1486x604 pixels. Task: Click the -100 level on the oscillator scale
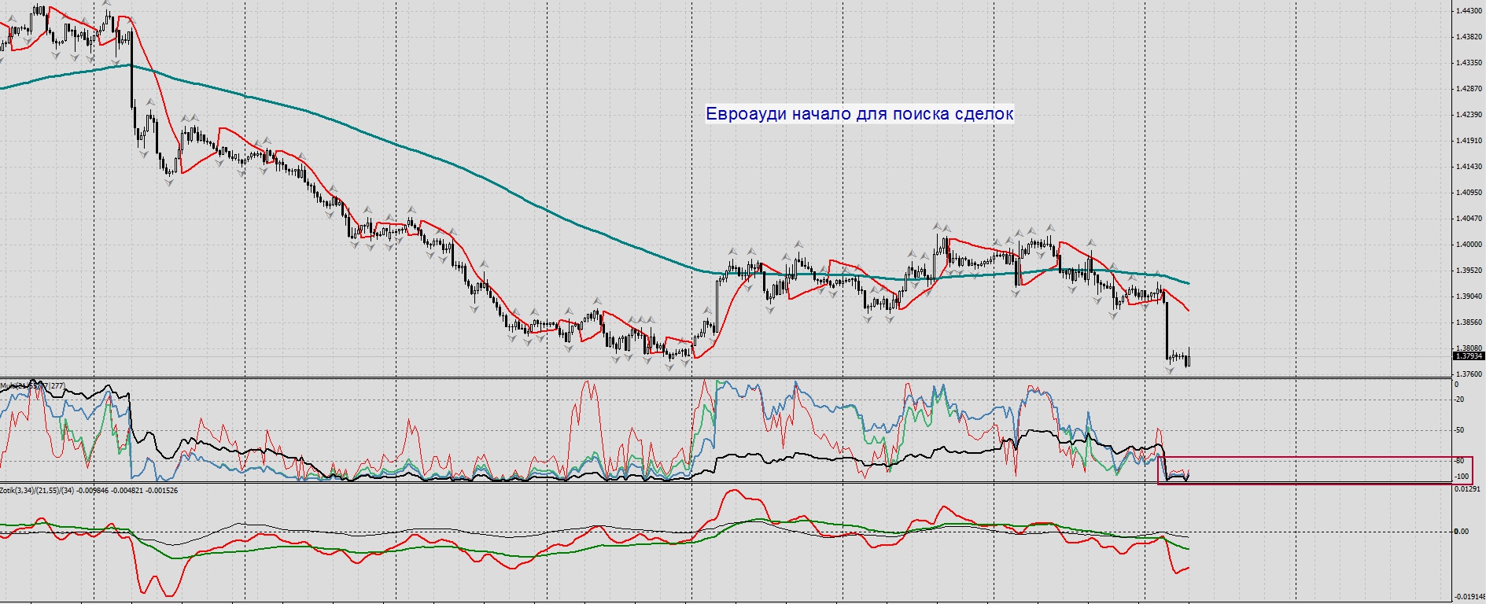(x=1461, y=477)
